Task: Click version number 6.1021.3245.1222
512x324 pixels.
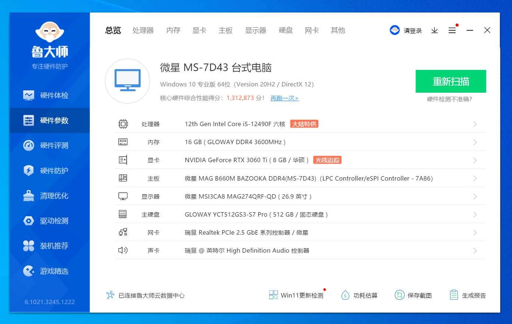Action: click(50, 302)
